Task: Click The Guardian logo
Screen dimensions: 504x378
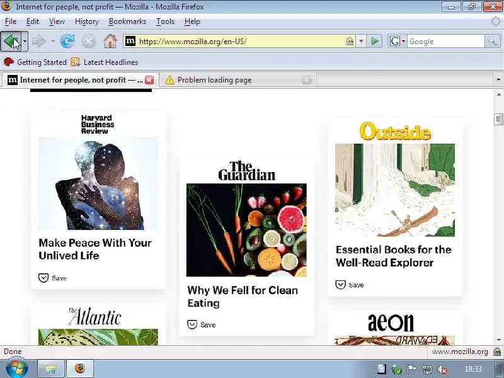Action: click(x=246, y=171)
